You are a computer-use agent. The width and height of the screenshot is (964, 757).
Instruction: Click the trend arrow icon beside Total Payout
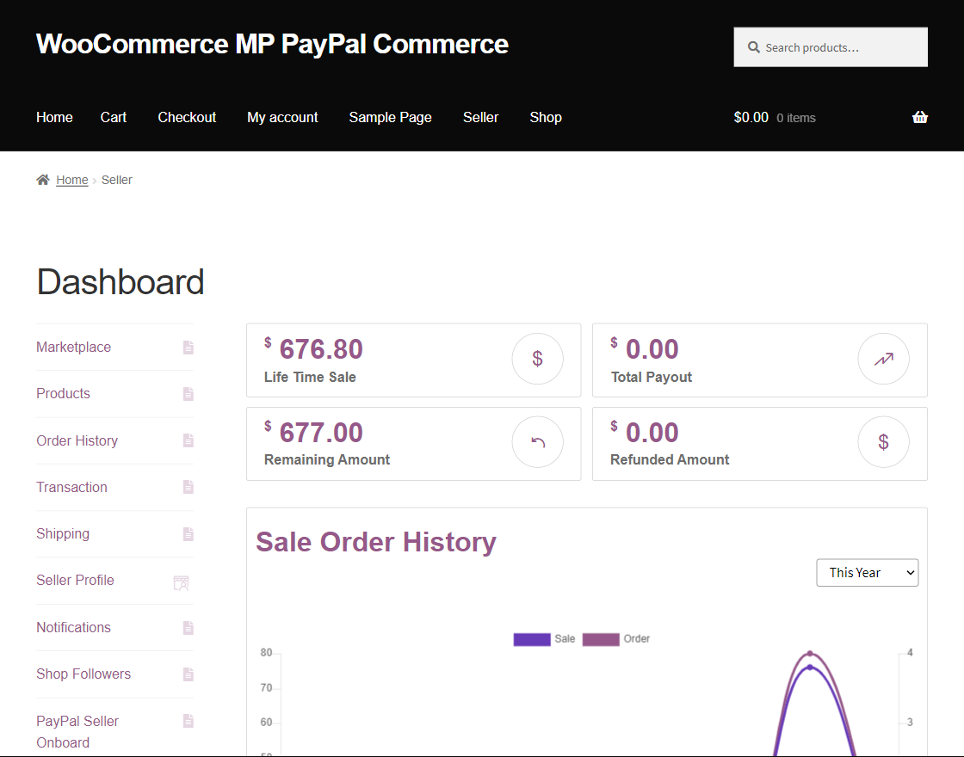pyautogui.click(x=883, y=359)
